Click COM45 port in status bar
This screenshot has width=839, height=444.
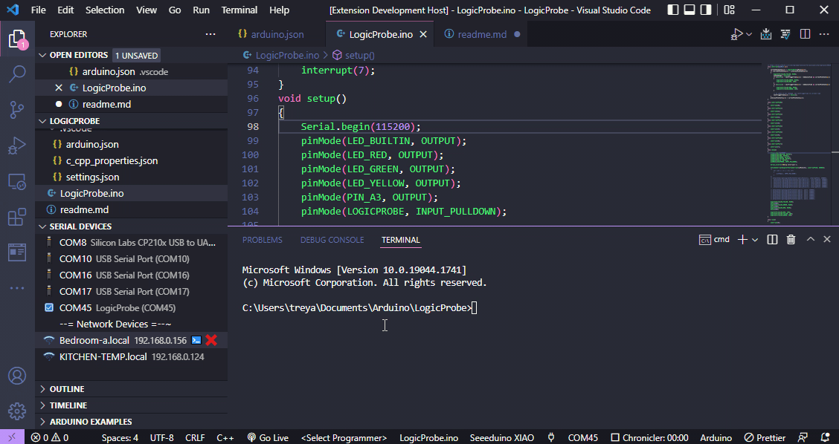pos(582,437)
